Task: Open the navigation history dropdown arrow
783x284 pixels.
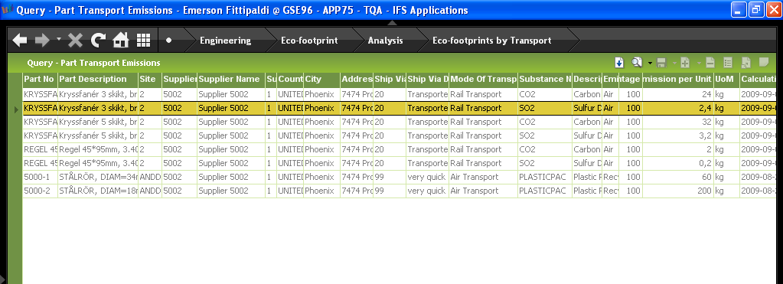Action: (x=59, y=38)
